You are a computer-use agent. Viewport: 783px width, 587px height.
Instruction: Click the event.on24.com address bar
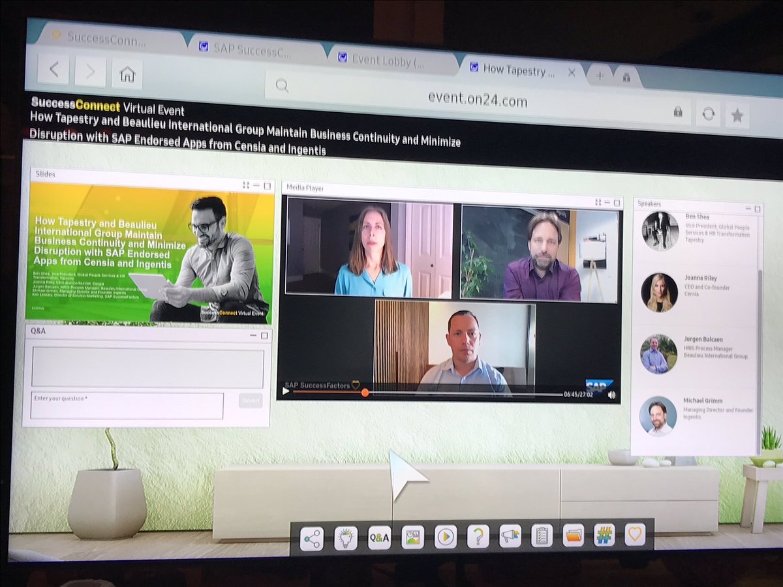478,98
